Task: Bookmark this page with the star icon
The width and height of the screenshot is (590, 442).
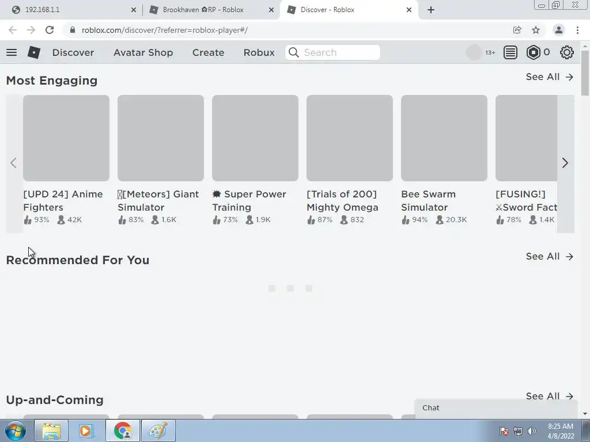Action: 536,30
